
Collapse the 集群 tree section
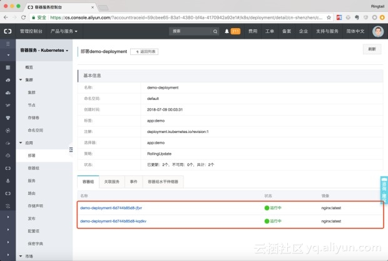(x=21, y=80)
